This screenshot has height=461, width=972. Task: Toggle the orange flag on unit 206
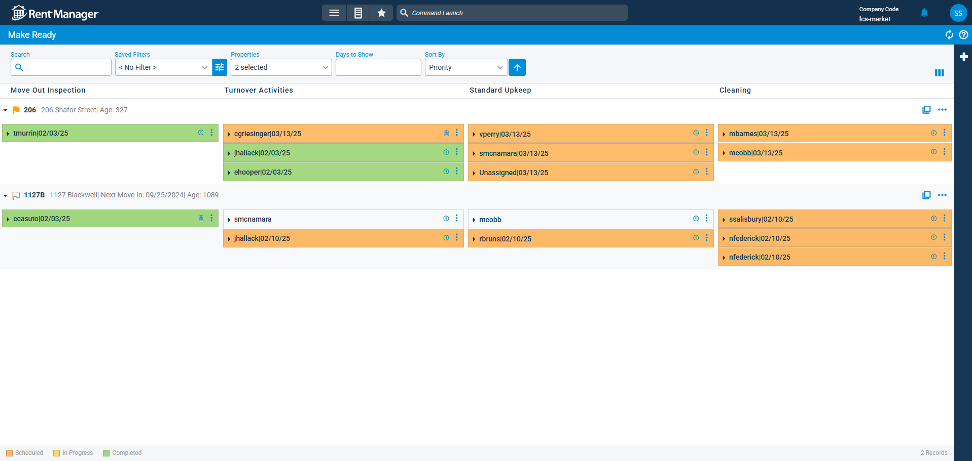(x=16, y=110)
